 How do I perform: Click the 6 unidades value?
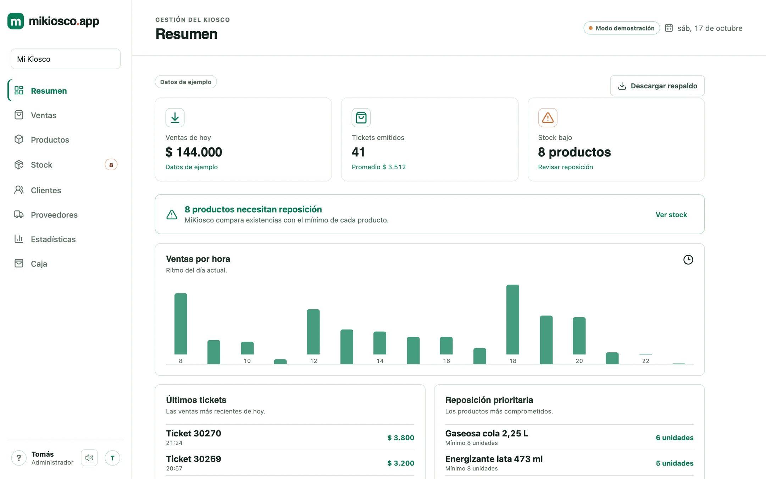click(675, 437)
